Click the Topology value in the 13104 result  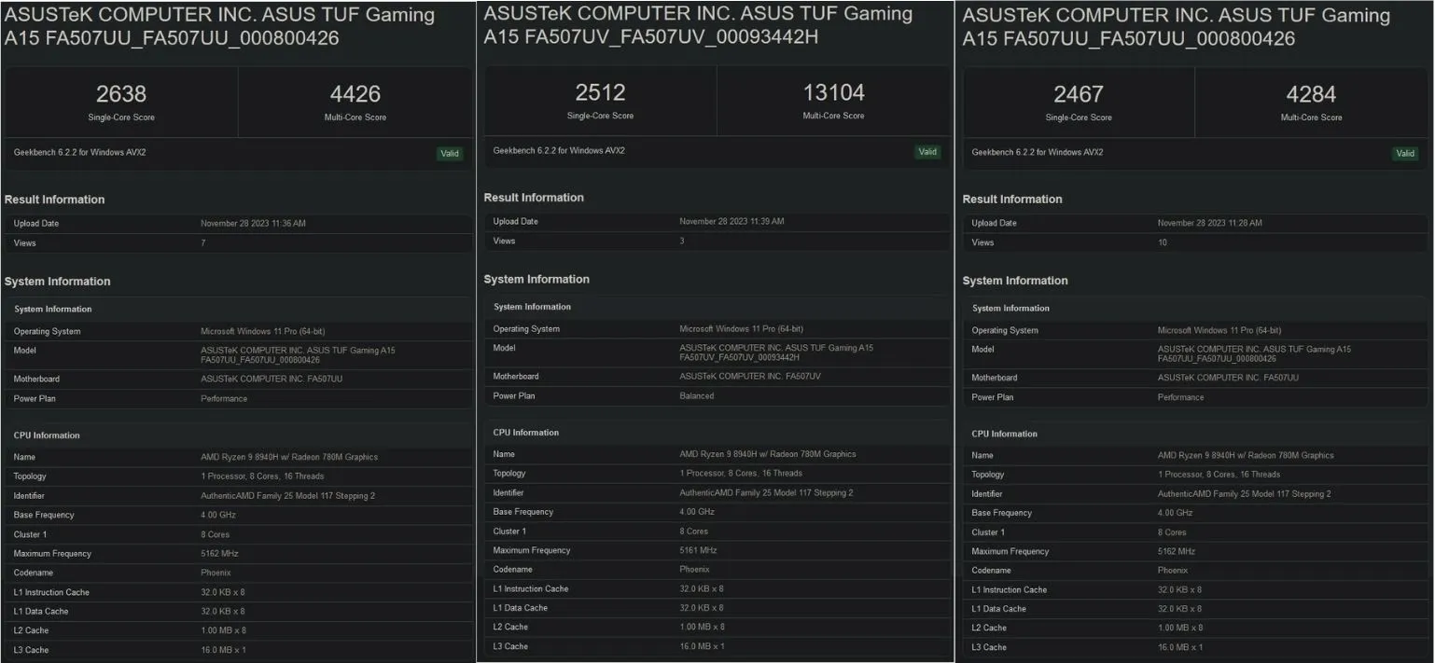(x=741, y=474)
